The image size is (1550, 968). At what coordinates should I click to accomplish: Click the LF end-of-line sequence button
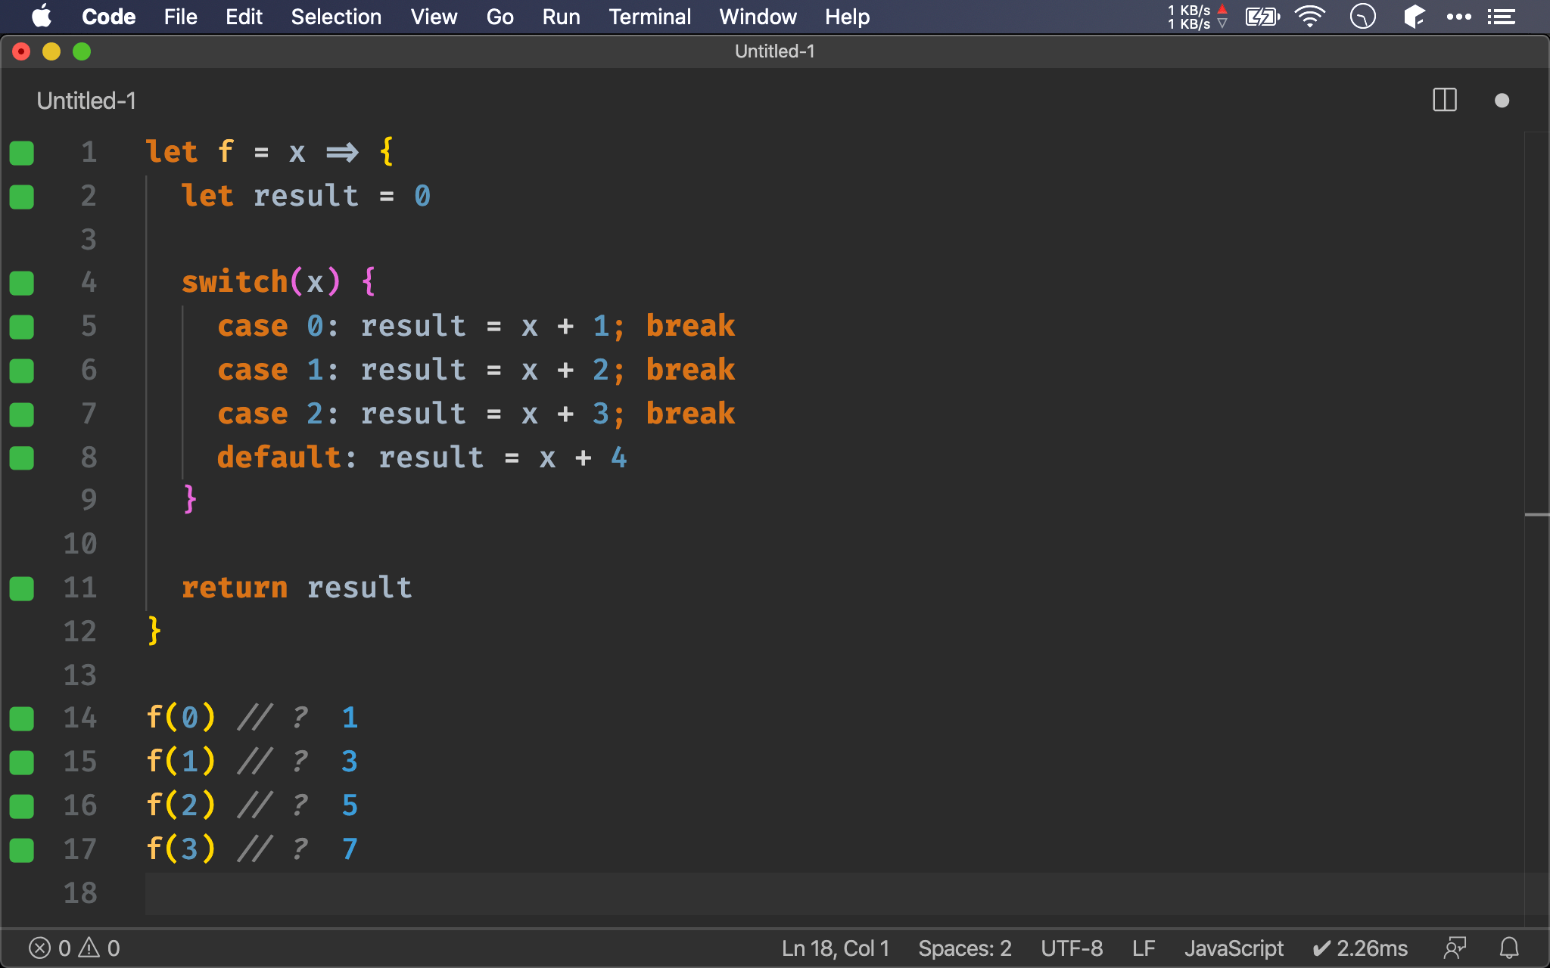(1144, 948)
